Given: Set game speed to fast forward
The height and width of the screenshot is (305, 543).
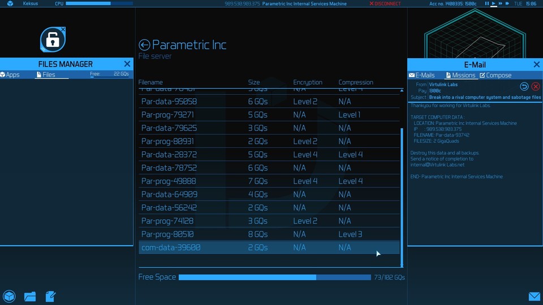Looking at the screenshot, I should (x=500, y=4).
